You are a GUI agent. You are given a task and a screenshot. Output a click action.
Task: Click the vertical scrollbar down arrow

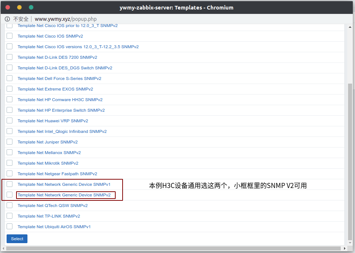(350, 243)
